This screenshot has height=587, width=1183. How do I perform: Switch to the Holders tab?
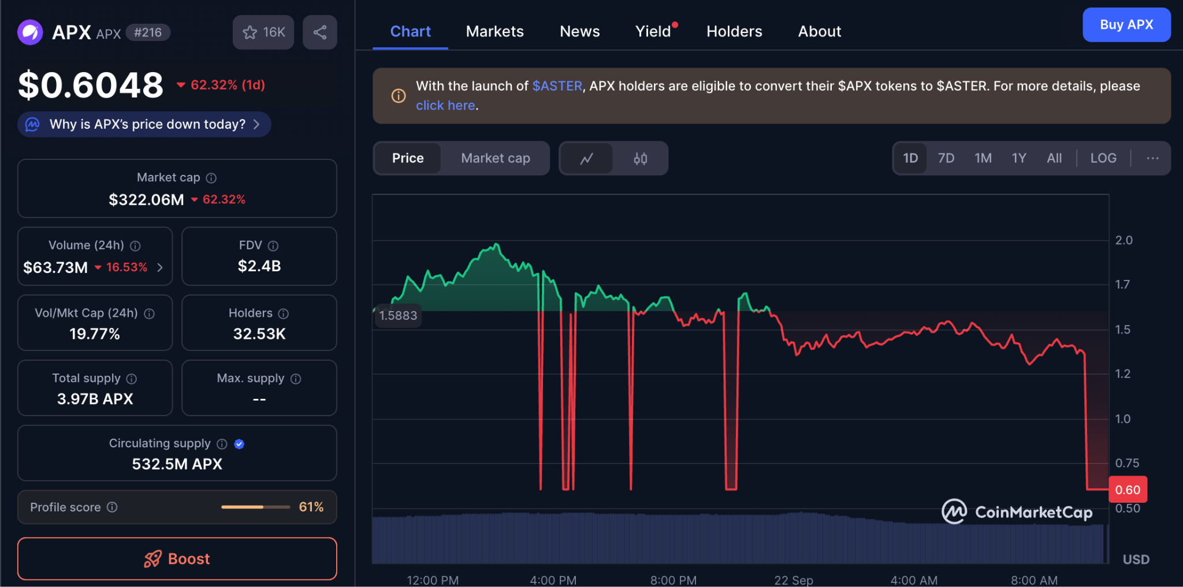[x=734, y=32]
